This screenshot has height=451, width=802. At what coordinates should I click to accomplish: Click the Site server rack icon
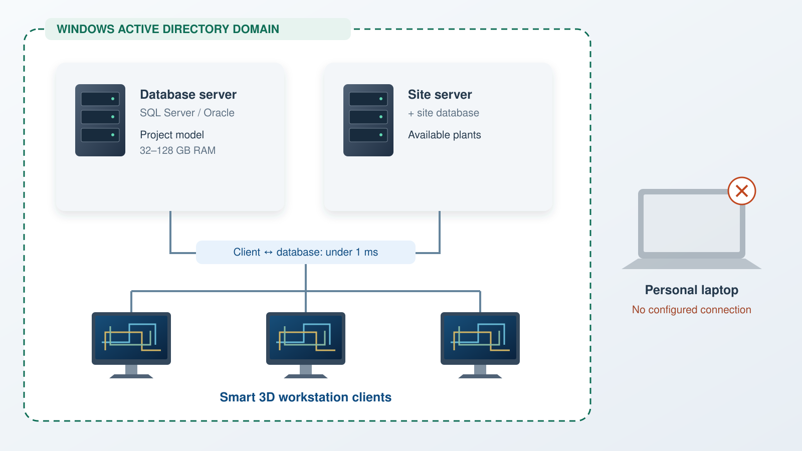point(368,120)
